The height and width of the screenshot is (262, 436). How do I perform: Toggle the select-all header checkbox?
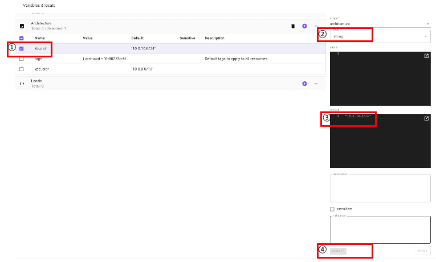[x=22, y=38]
